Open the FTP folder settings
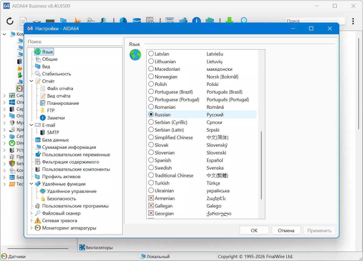 (x=47, y=111)
